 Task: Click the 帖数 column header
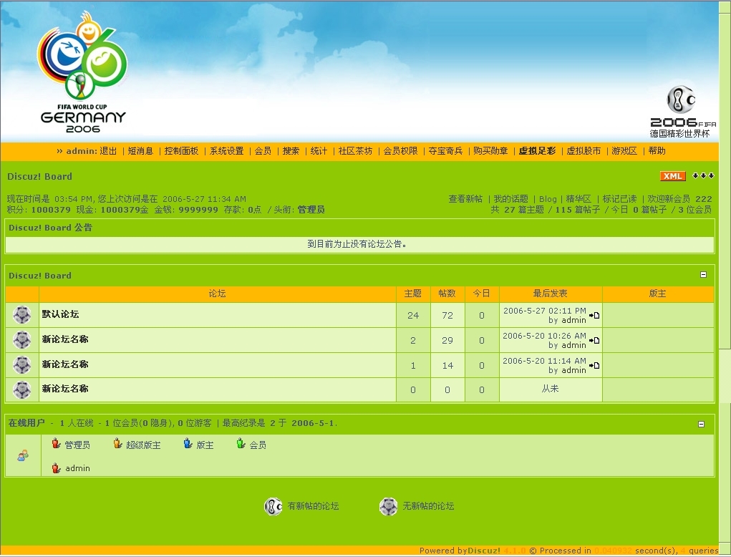[447, 294]
